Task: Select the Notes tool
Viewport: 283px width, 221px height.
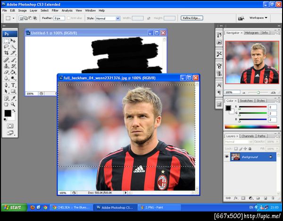Action: [x=7, y=98]
